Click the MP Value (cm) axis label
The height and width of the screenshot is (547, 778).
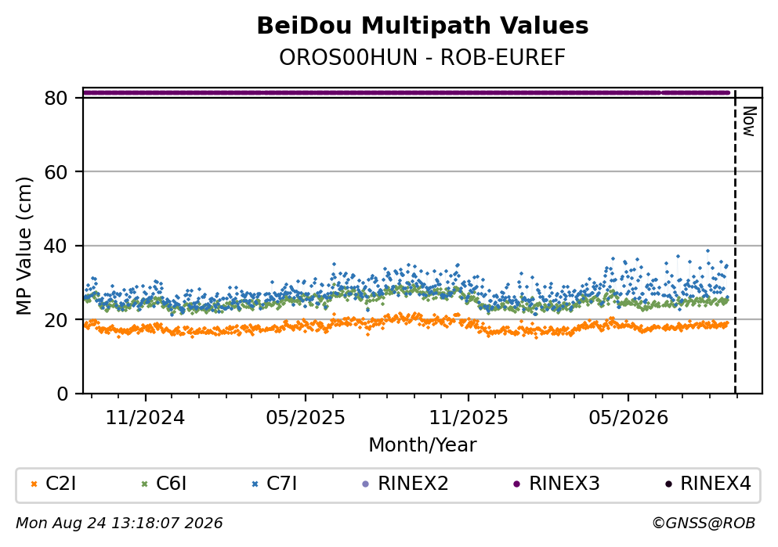click(24, 246)
